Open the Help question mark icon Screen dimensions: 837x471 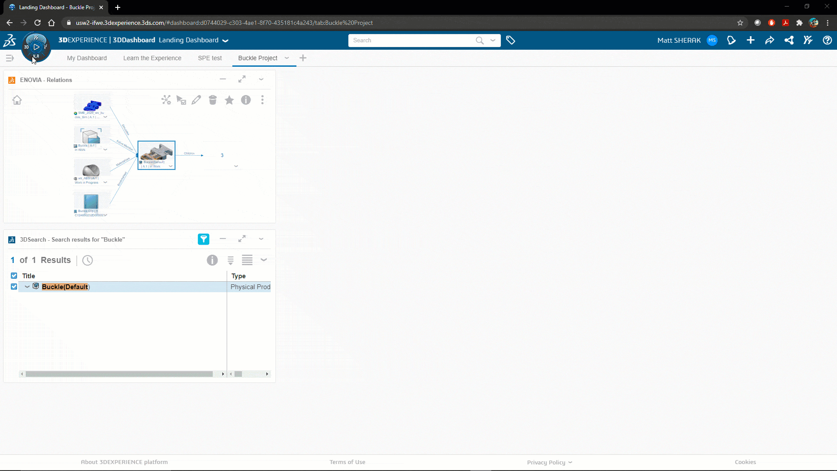[827, 40]
